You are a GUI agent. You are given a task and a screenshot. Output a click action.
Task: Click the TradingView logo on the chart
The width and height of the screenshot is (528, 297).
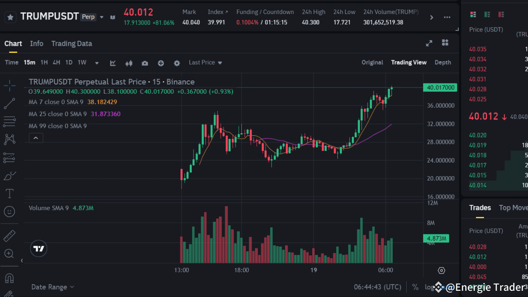(x=39, y=249)
